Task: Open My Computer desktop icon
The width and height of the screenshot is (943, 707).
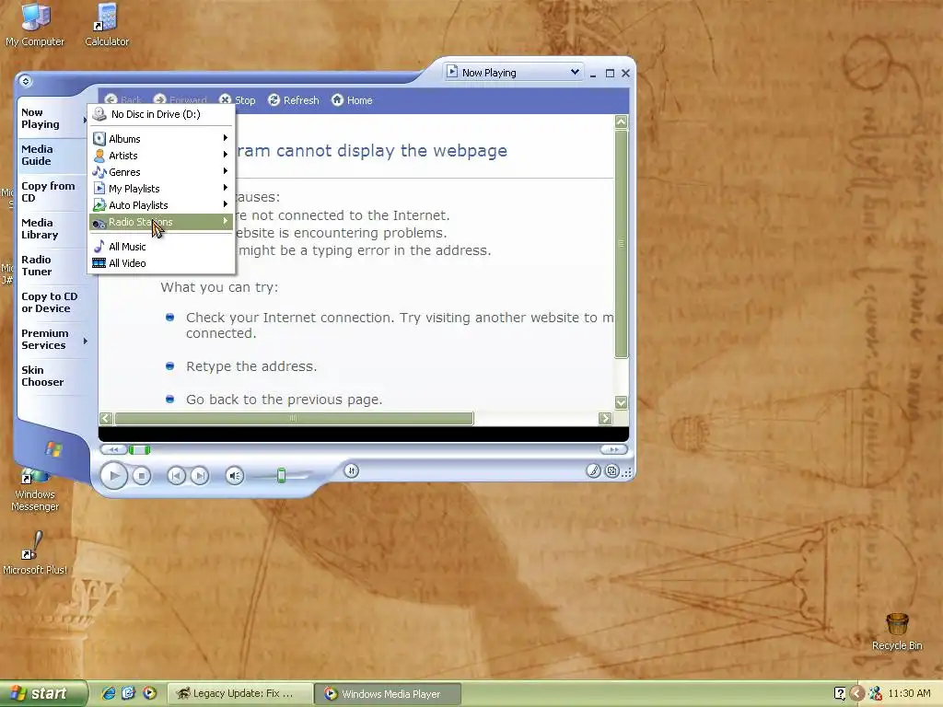Action: click(35, 25)
